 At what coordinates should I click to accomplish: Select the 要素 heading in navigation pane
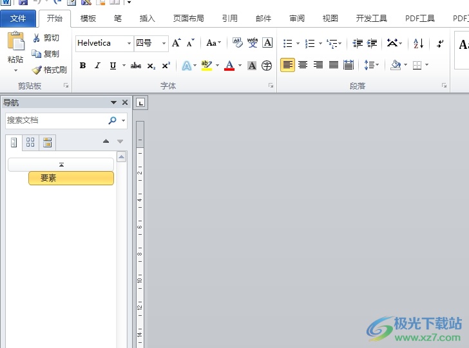pos(71,178)
